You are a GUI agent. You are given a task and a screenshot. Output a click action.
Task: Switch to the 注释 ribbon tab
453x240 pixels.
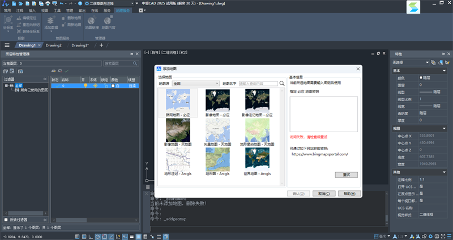(20, 10)
